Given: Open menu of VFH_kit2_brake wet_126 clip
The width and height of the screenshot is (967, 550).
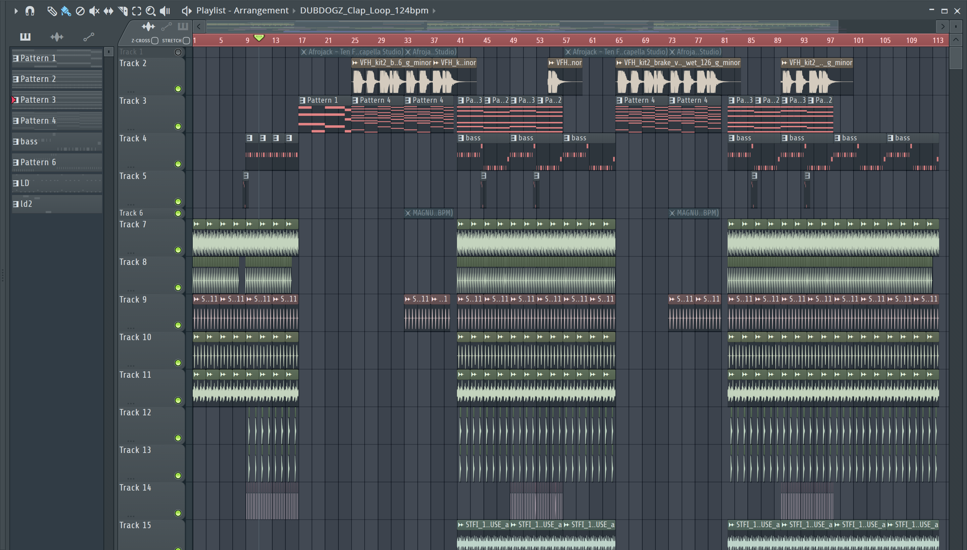Looking at the screenshot, I should (x=619, y=63).
